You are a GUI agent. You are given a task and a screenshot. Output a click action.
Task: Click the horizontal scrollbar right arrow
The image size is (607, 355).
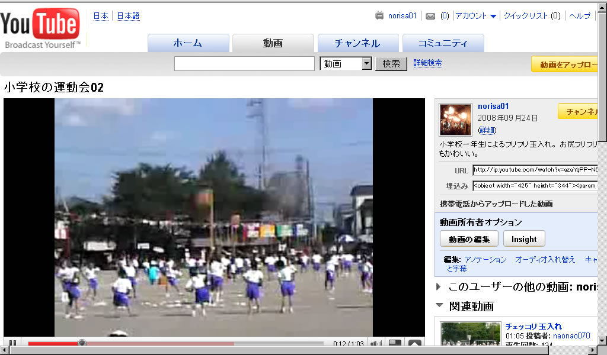click(593, 350)
